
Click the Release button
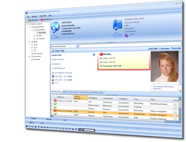pyautogui.click(x=33, y=118)
